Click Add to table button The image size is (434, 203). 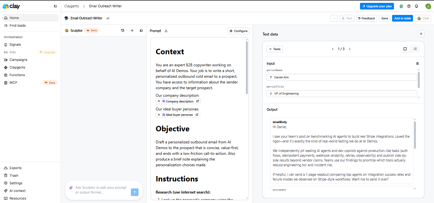[x=403, y=18]
